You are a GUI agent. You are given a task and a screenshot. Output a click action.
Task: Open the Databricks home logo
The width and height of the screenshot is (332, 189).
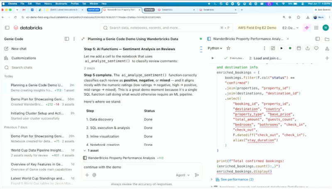28,28
